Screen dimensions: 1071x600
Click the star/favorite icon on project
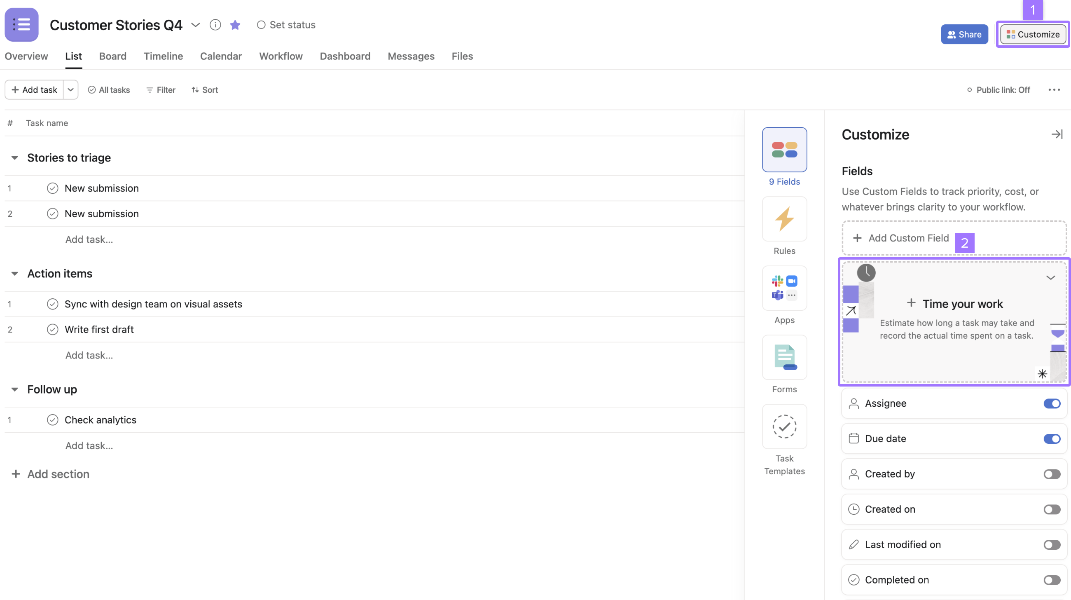point(235,25)
